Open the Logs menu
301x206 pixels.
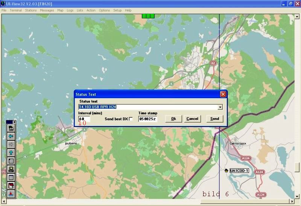point(70,11)
